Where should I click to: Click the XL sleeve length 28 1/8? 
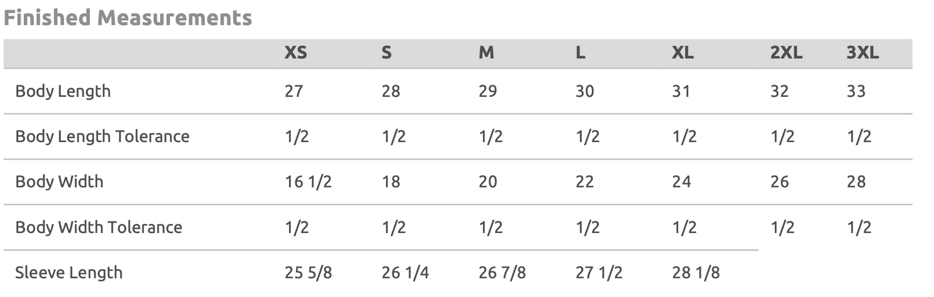[695, 273]
